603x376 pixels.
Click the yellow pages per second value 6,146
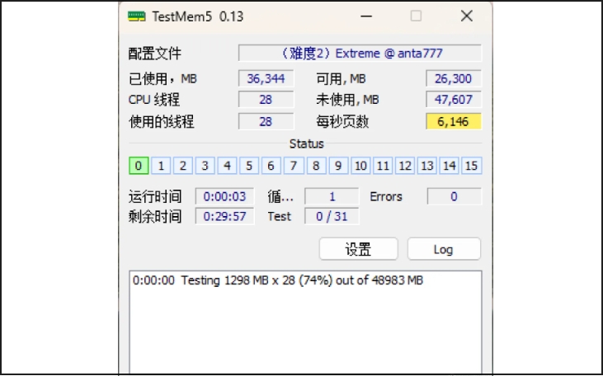point(454,121)
